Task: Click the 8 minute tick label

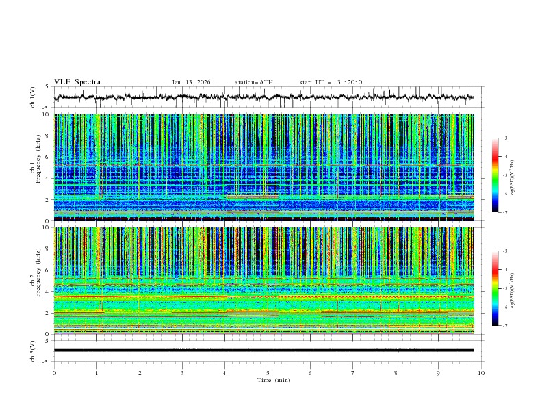Action: point(396,373)
